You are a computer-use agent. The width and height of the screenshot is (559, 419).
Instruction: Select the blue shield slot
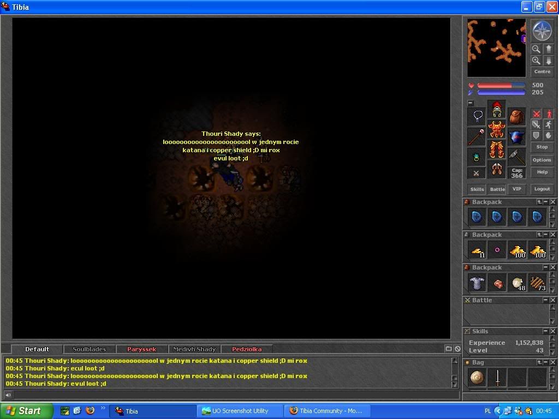pos(517,136)
